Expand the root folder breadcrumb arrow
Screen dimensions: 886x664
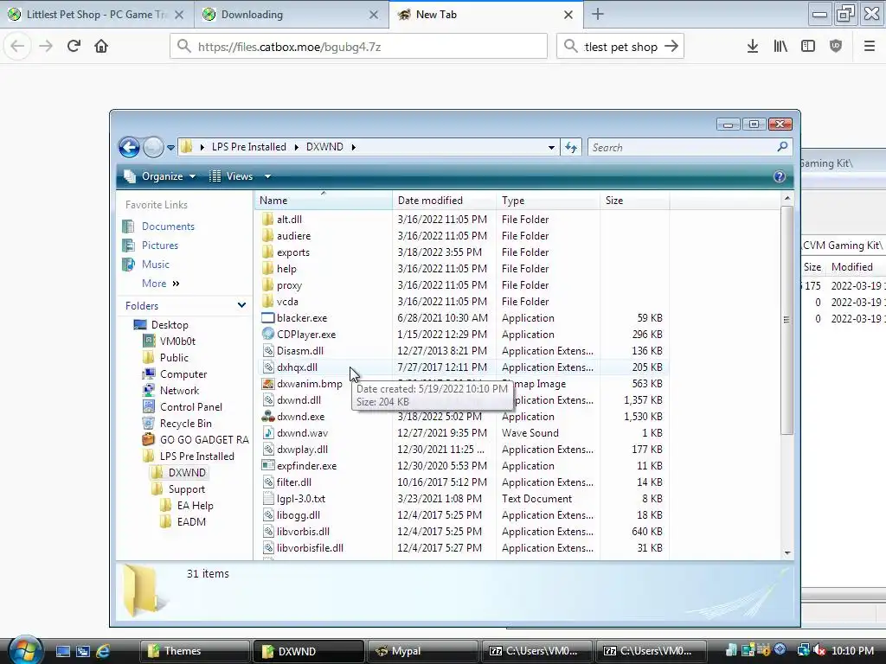pyautogui.click(x=202, y=147)
